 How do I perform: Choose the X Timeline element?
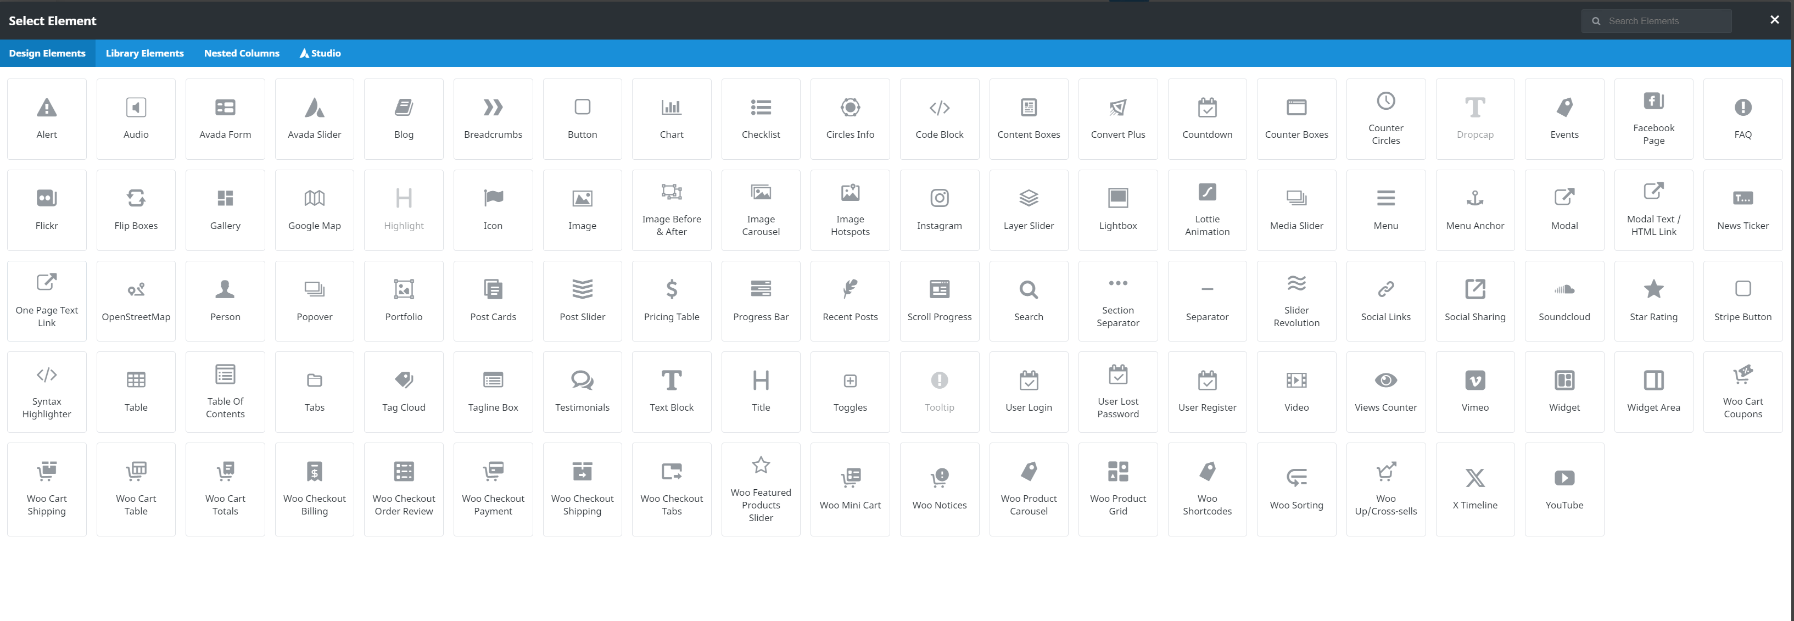point(1474,489)
